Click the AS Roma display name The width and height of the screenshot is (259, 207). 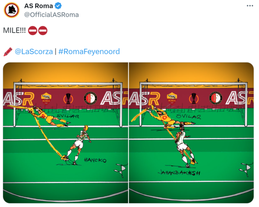[x=38, y=6]
